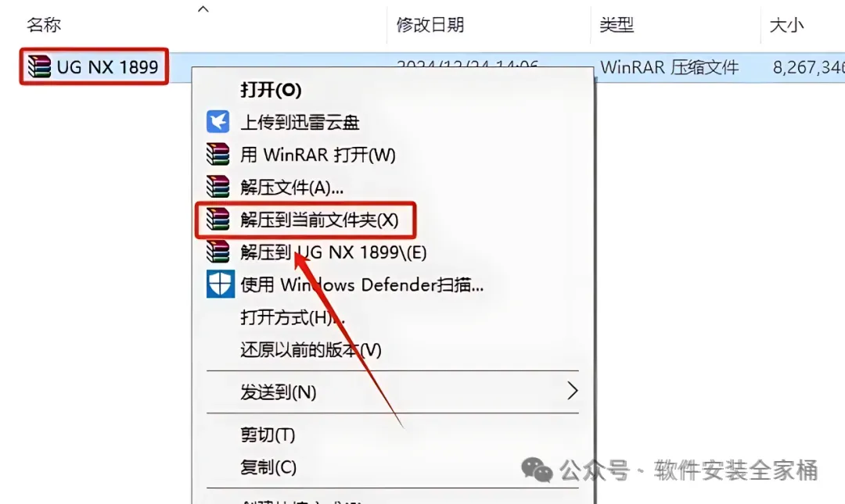
Task: Click WinRAR icon beside 用 WinRAR 打开(W)
Action: (218, 155)
